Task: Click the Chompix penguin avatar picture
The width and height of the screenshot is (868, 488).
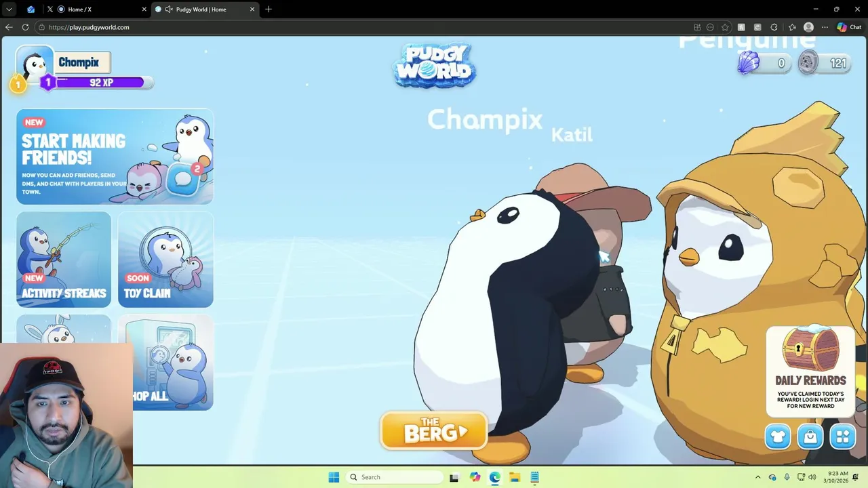Action: 35,64
